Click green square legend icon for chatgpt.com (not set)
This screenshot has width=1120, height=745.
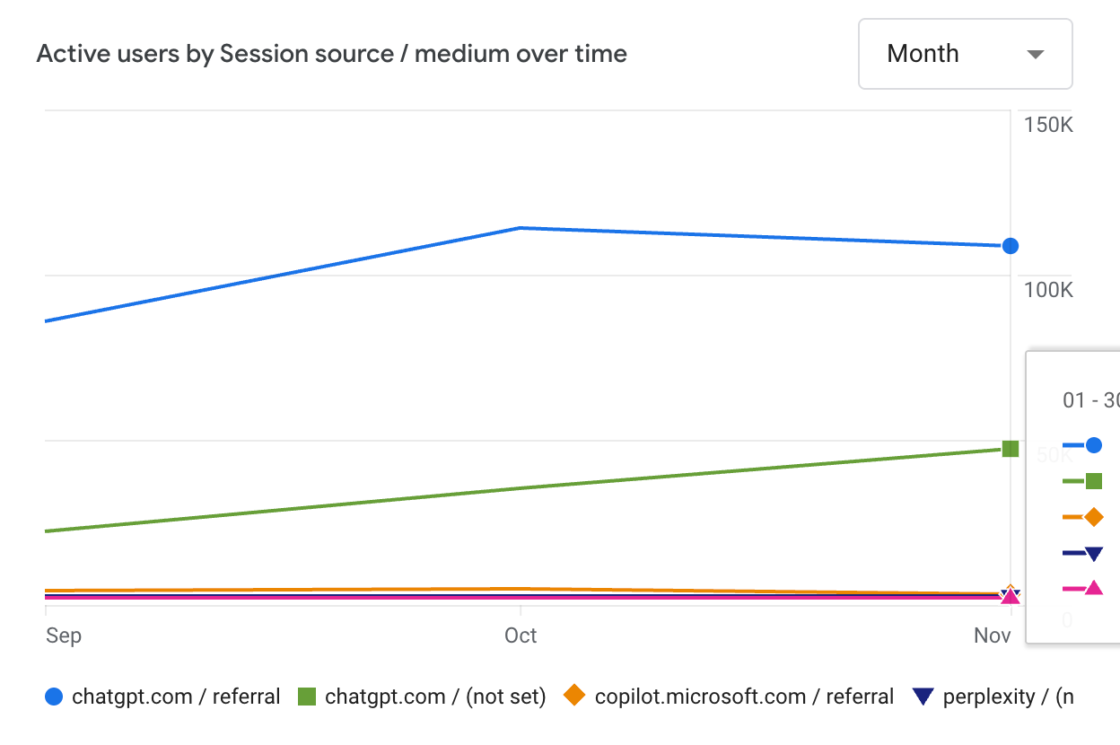pos(307,697)
